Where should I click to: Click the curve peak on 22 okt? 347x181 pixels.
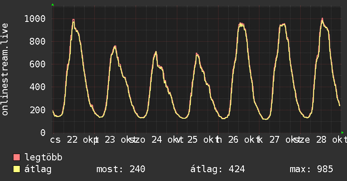(73, 20)
